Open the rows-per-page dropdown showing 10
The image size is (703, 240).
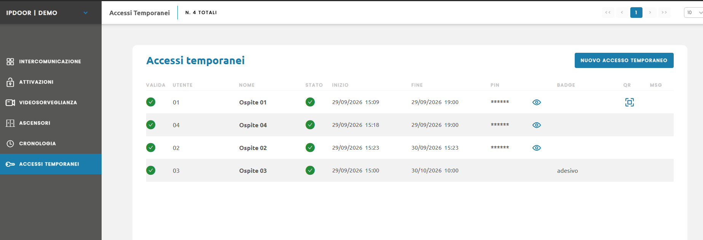click(693, 13)
